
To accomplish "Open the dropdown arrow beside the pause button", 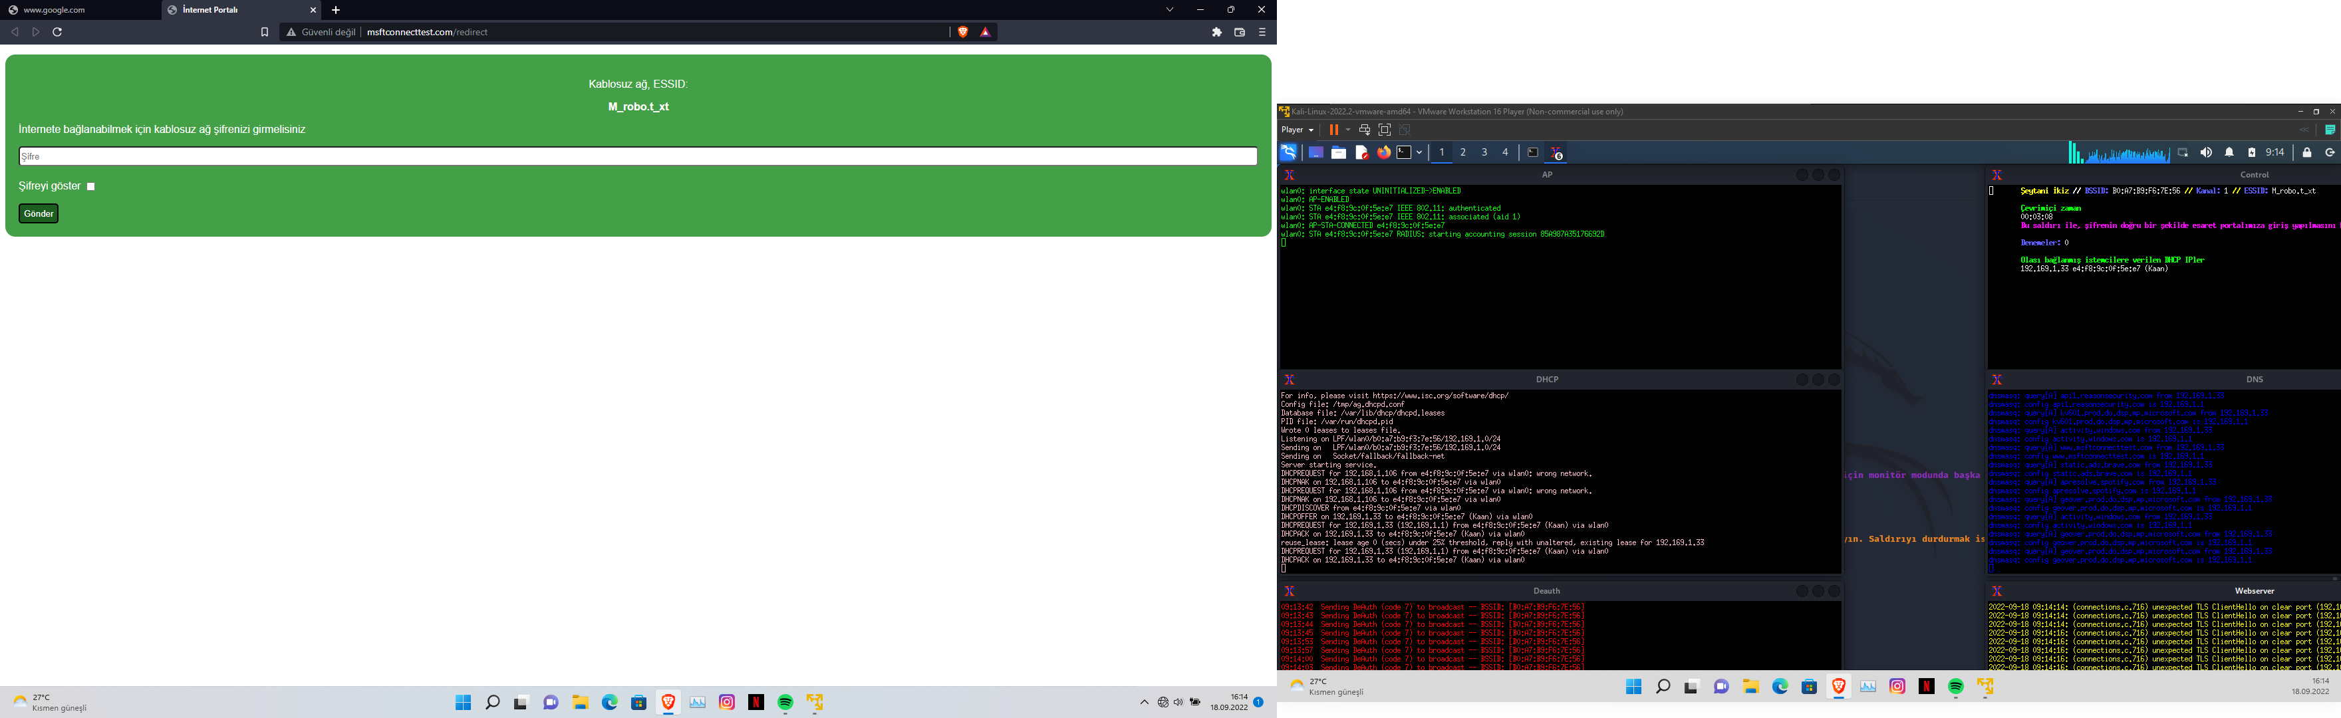I will tap(1347, 130).
